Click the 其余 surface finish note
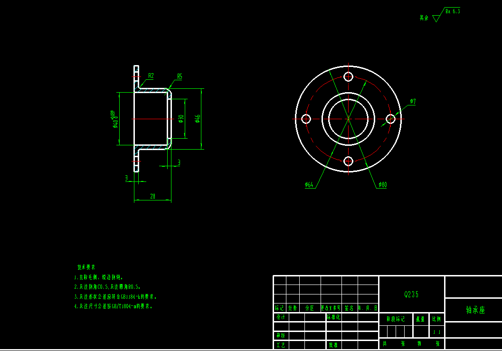Image resolution: width=502 pixels, height=351 pixels. 424,18
